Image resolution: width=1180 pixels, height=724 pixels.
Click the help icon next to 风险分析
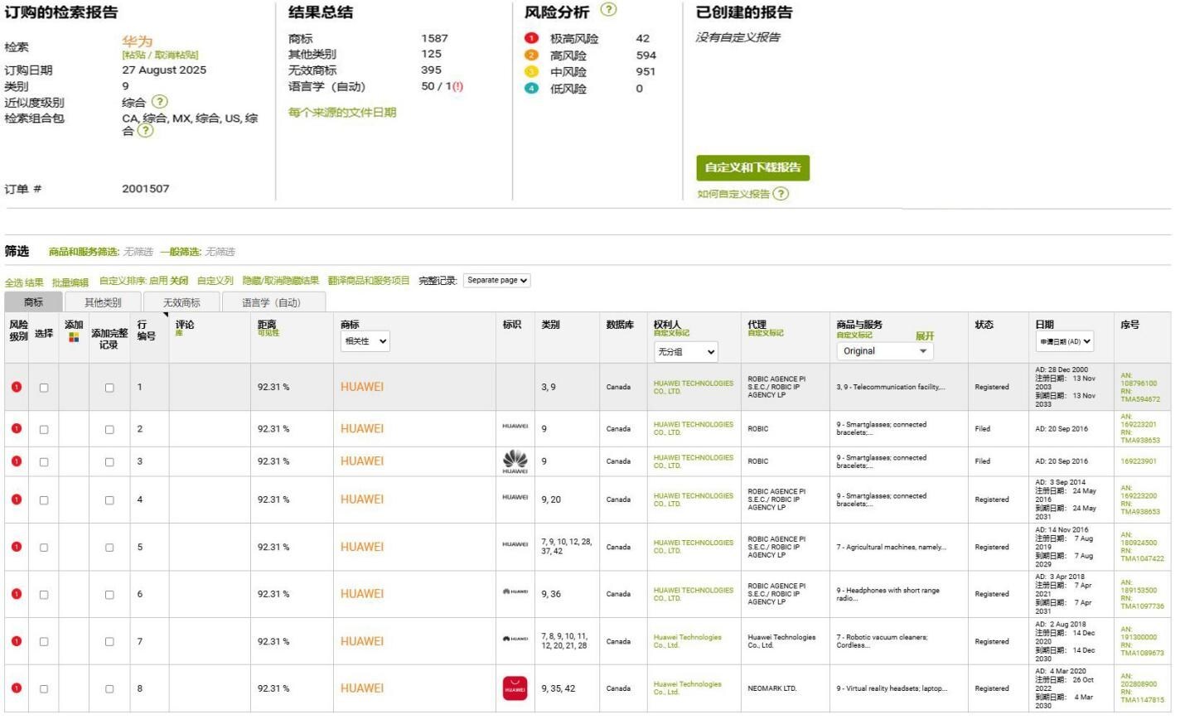pos(608,10)
